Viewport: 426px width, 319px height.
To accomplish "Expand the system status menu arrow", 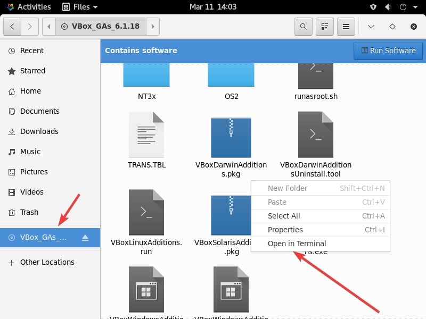I will click(415, 7).
